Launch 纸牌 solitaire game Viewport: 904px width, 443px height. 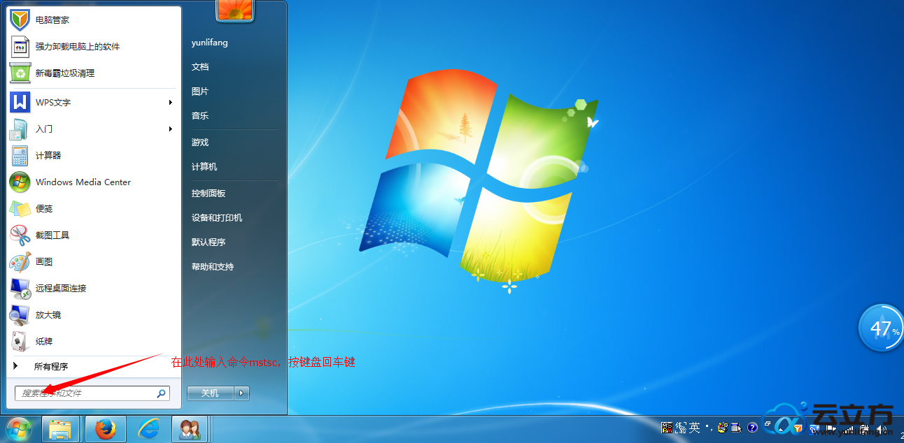point(94,341)
